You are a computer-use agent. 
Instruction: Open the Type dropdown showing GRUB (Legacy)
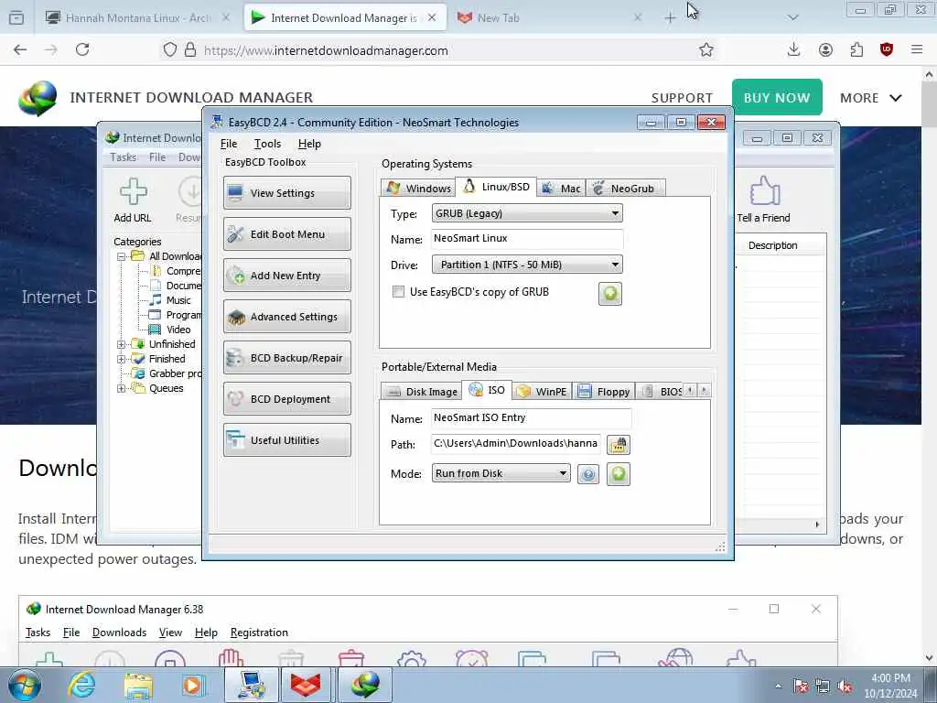click(x=527, y=213)
